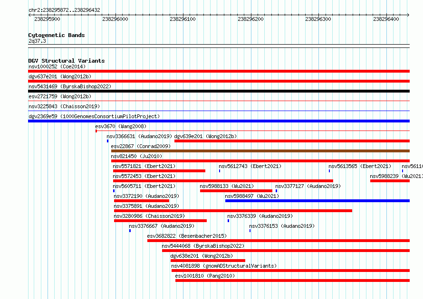
Task: Select the dgv637e201 (Wong2012b) label
Action: point(60,76)
